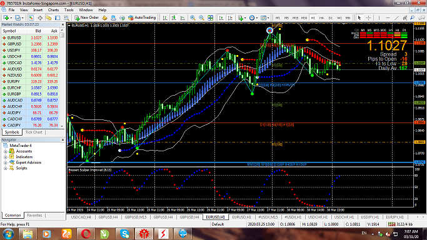
Task: Toggle Auto Scroll chart icon
Action: [221, 17]
